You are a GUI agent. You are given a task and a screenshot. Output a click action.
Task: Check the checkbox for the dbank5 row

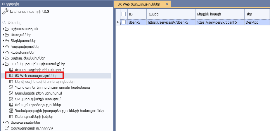(124, 22)
